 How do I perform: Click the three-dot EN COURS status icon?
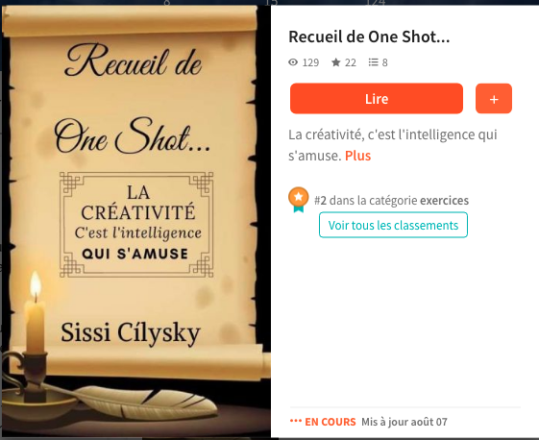point(296,421)
